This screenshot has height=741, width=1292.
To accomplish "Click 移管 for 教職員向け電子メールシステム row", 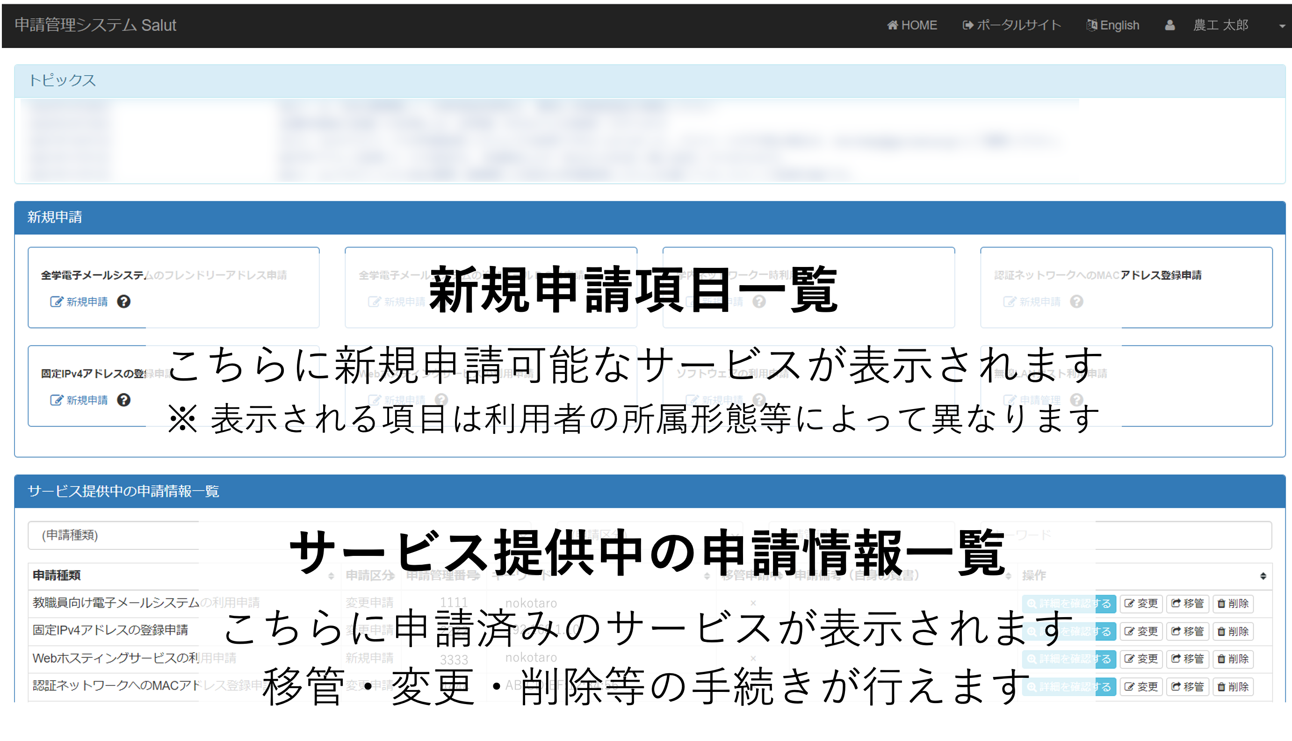I will click(x=1187, y=604).
